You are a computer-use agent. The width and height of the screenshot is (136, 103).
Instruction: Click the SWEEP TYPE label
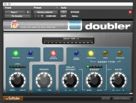106,62
